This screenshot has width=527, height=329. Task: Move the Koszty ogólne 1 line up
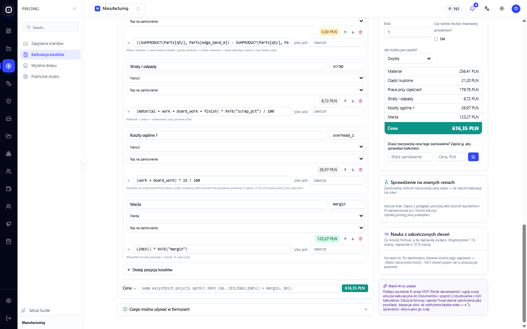pyautogui.click(x=345, y=170)
